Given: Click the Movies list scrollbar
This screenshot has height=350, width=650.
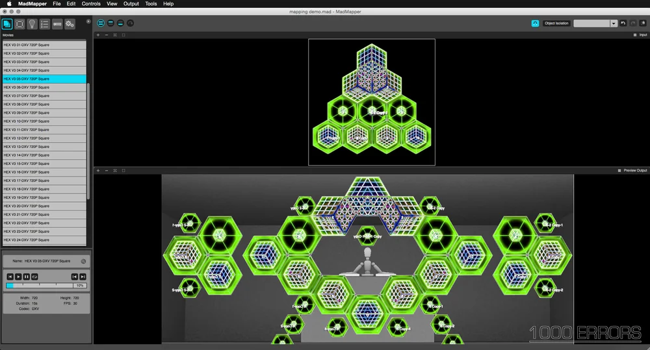Looking at the screenshot, I should coord(88,141).
